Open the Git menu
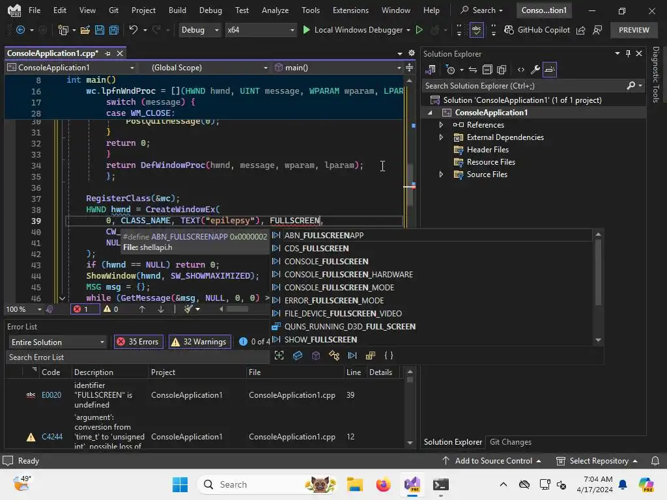Viewport: 667px width, 500px height. [x=113, y=10]
